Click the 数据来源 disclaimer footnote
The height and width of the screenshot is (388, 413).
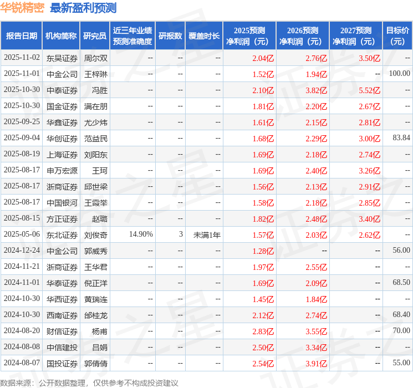pos(89,382)
